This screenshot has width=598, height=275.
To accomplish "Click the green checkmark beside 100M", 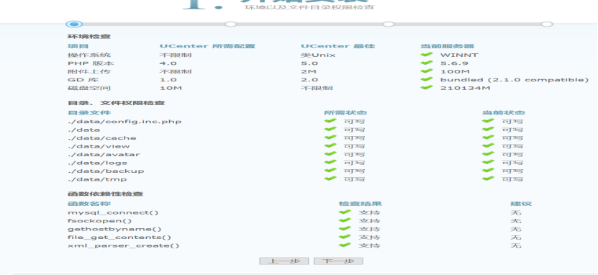I will (427, 71).
